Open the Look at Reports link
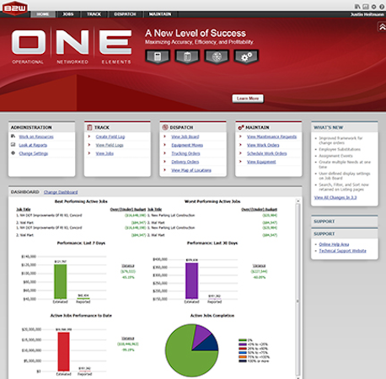The image size is (386, 379). tap(33, 145)
